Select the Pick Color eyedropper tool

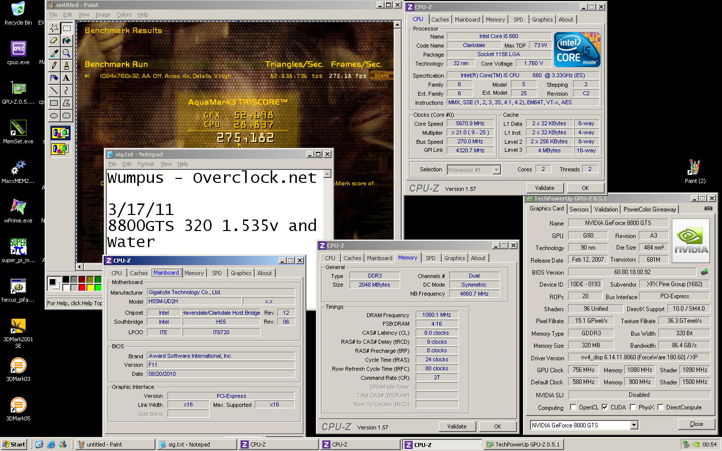click(x=54, y=53)
